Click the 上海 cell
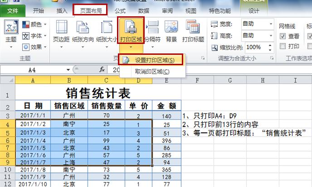The width and height of the screenshot is (312, 187). [x=69, y=162]
